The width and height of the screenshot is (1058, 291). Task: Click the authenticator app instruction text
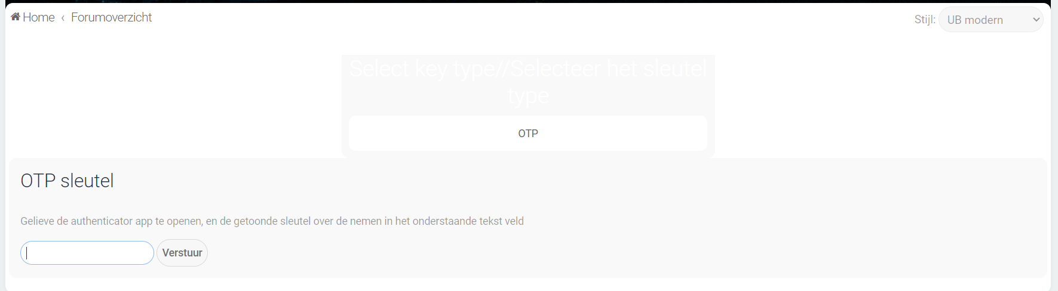[x=272, y=221]
